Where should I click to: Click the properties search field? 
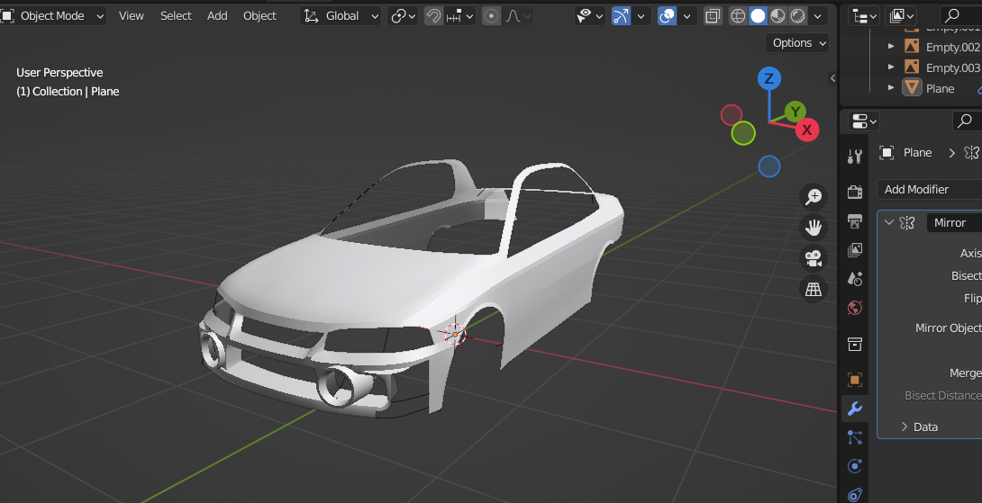click(x=967, y=121)
